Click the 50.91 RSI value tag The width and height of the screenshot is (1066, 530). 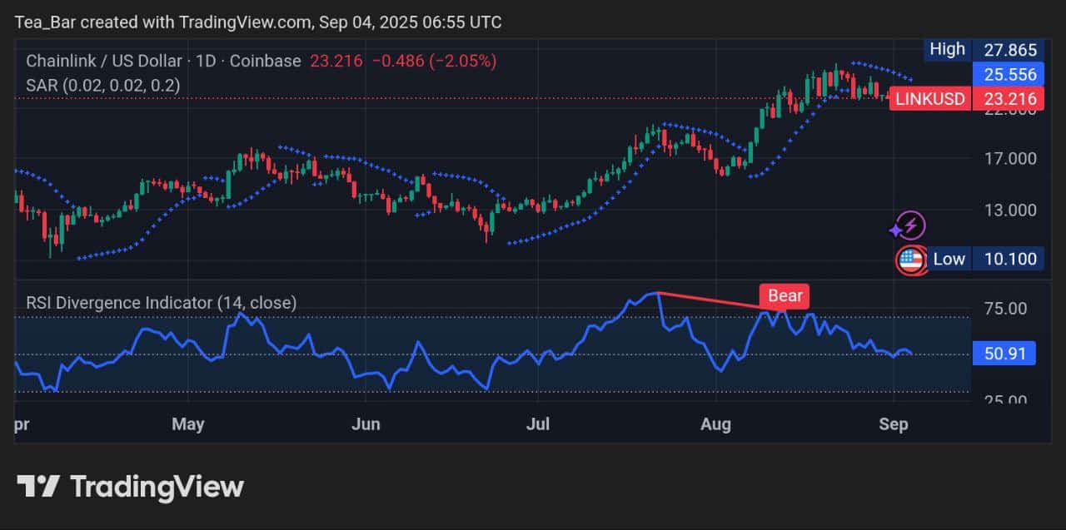(x=1004, y=354)
